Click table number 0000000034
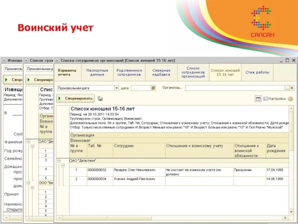 pos(100,181)
